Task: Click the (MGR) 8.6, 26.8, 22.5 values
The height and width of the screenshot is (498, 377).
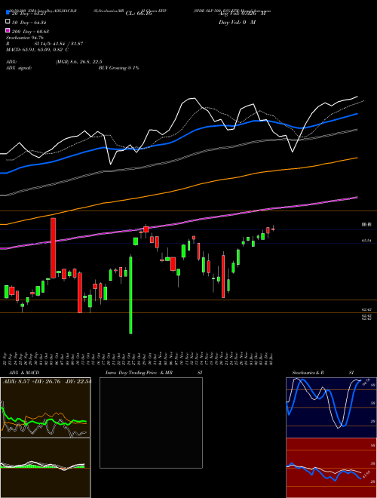Action: point(78,62)
